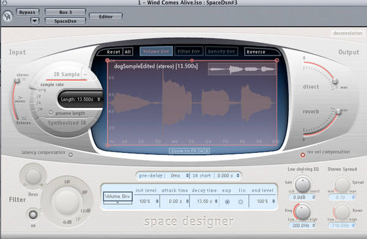Click Zoom to fit button
Viewport: 367px width, 239px height.
pyautogui.click(x=184, y=151)
